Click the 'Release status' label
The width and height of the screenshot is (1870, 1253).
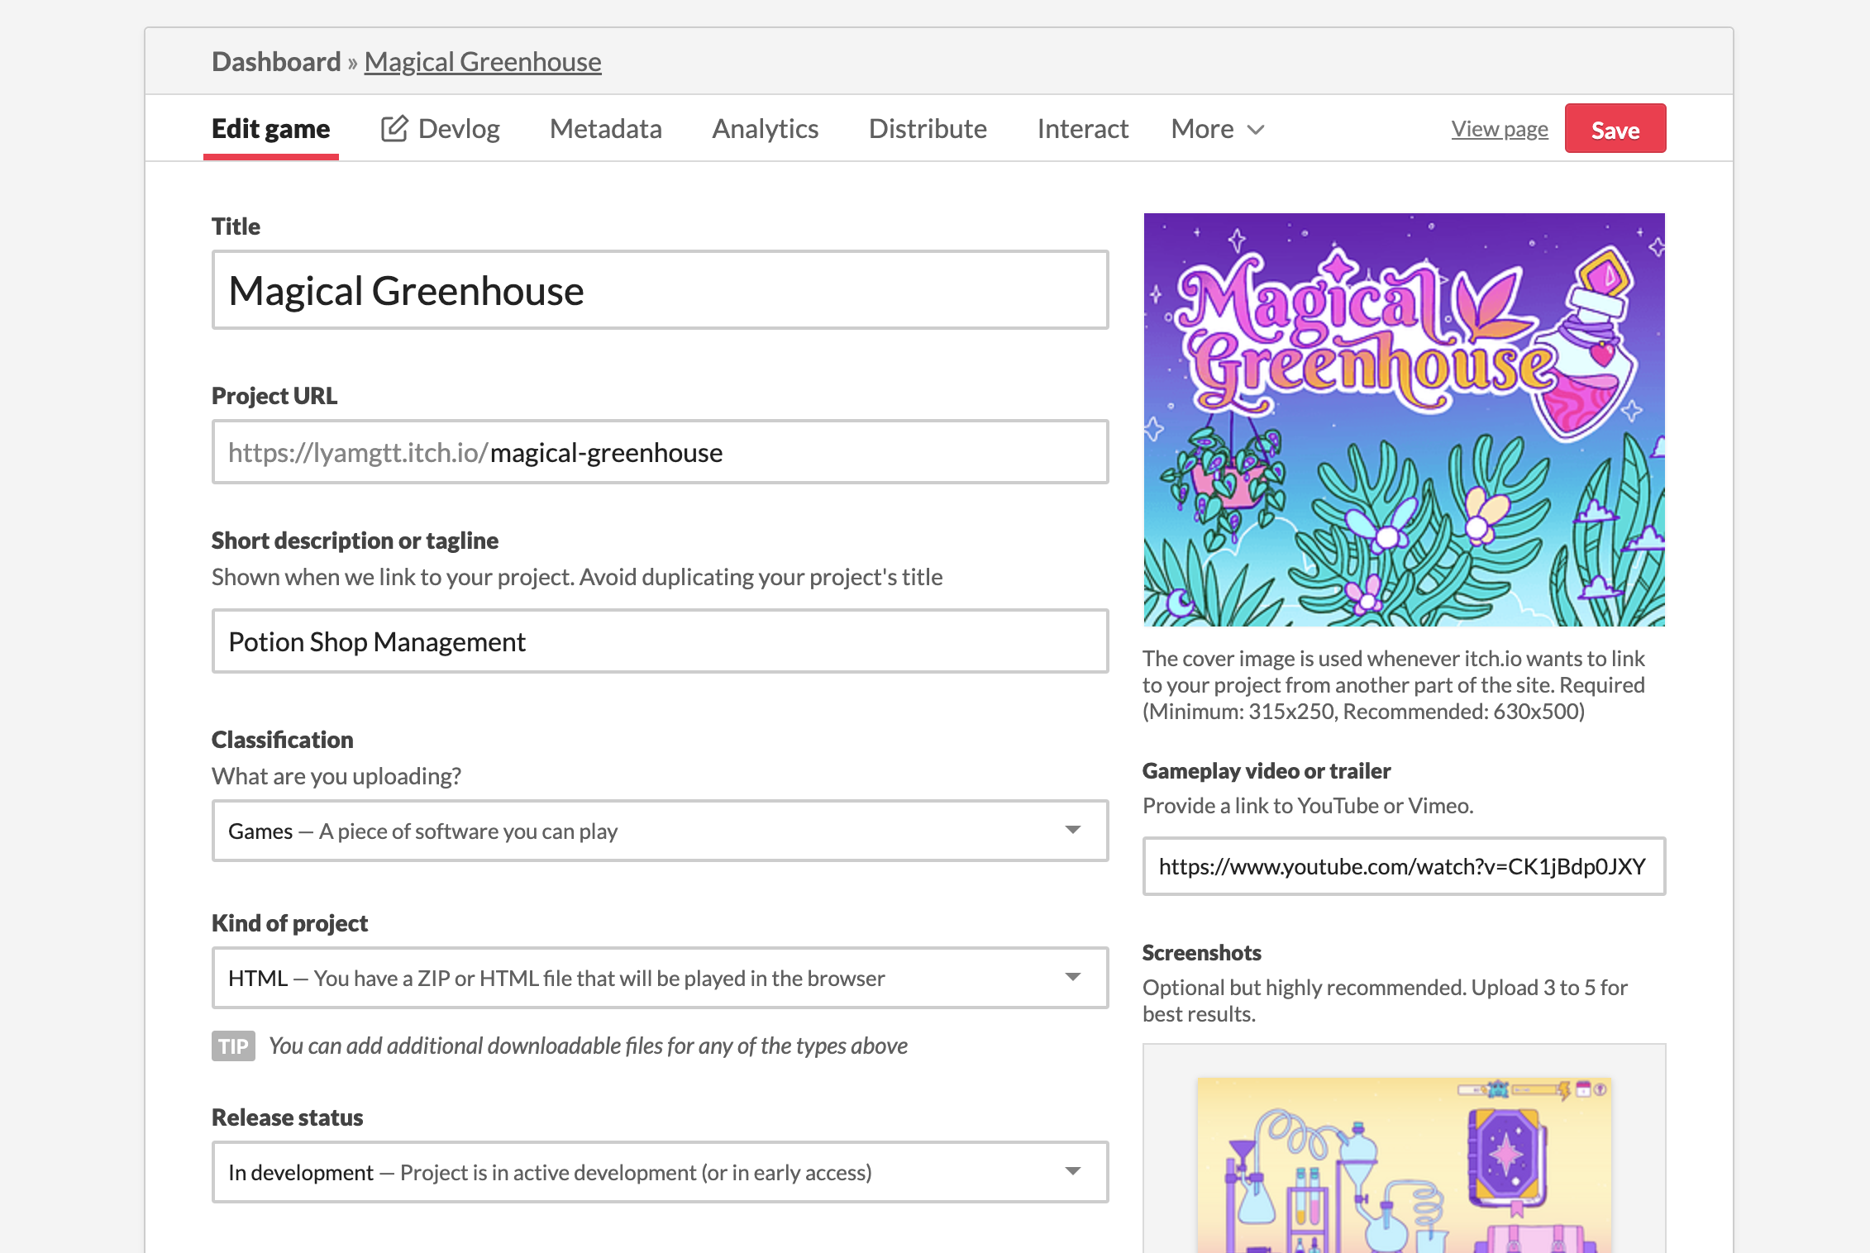[x=287, y=1117]
